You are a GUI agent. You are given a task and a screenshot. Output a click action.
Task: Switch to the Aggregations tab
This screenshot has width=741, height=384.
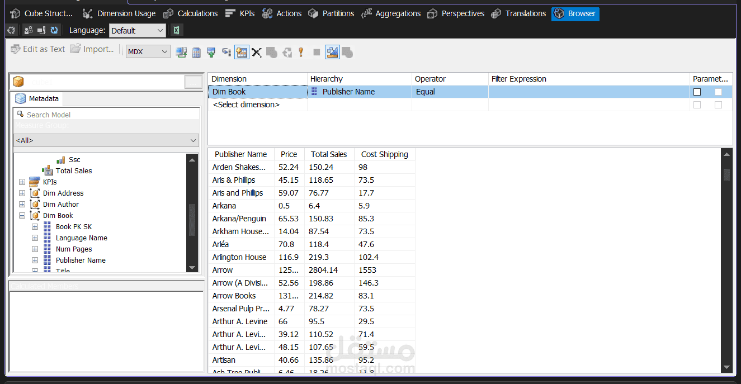click(x=391, y=13)
